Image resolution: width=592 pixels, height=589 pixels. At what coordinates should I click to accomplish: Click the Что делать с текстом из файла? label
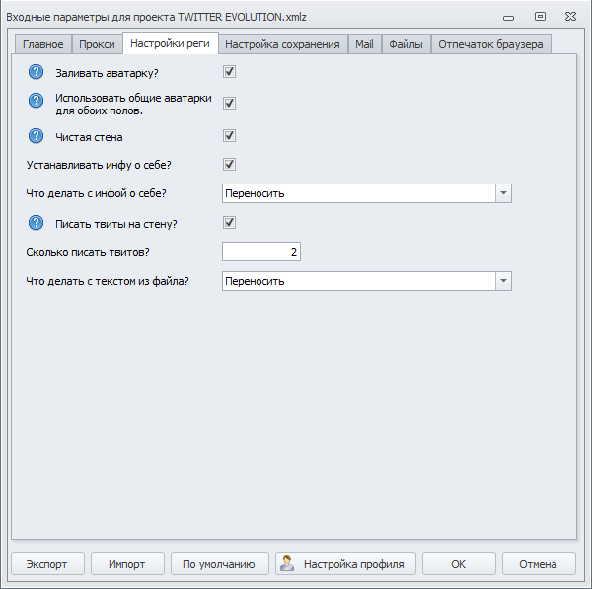(108, 281)
